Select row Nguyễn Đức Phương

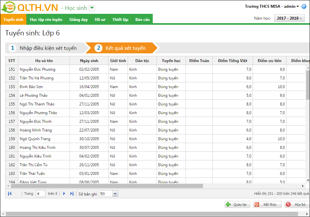pyautogui.click(x=156, y=69)
